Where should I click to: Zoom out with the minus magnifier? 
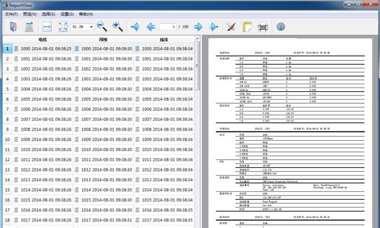(x=102, y=27)
